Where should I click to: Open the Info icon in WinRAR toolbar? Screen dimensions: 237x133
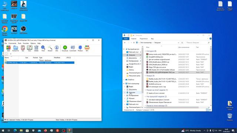[x=57, y=48]
